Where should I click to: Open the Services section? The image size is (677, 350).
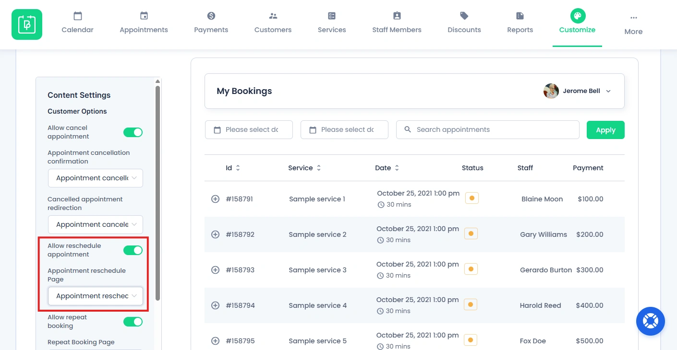tap(332, 23)
